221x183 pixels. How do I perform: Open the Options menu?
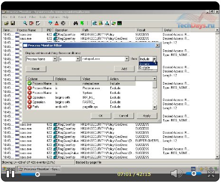pos(54,17)
